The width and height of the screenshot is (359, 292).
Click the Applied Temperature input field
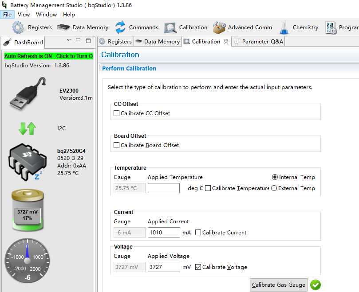164,188
